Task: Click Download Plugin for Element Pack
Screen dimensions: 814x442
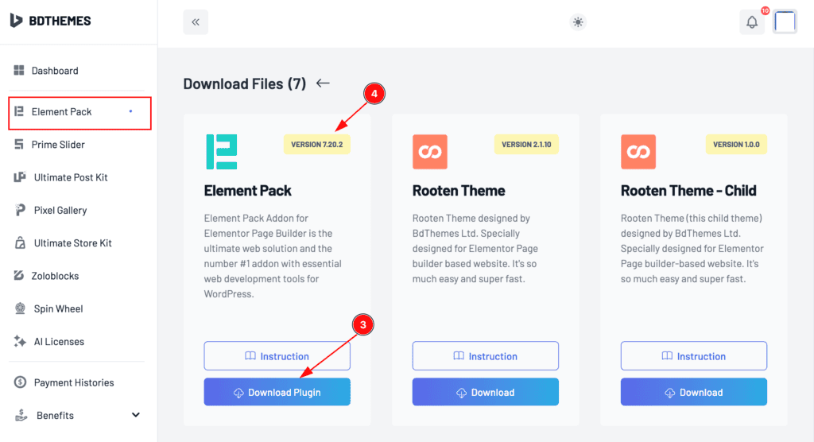Action: [277, 392]
